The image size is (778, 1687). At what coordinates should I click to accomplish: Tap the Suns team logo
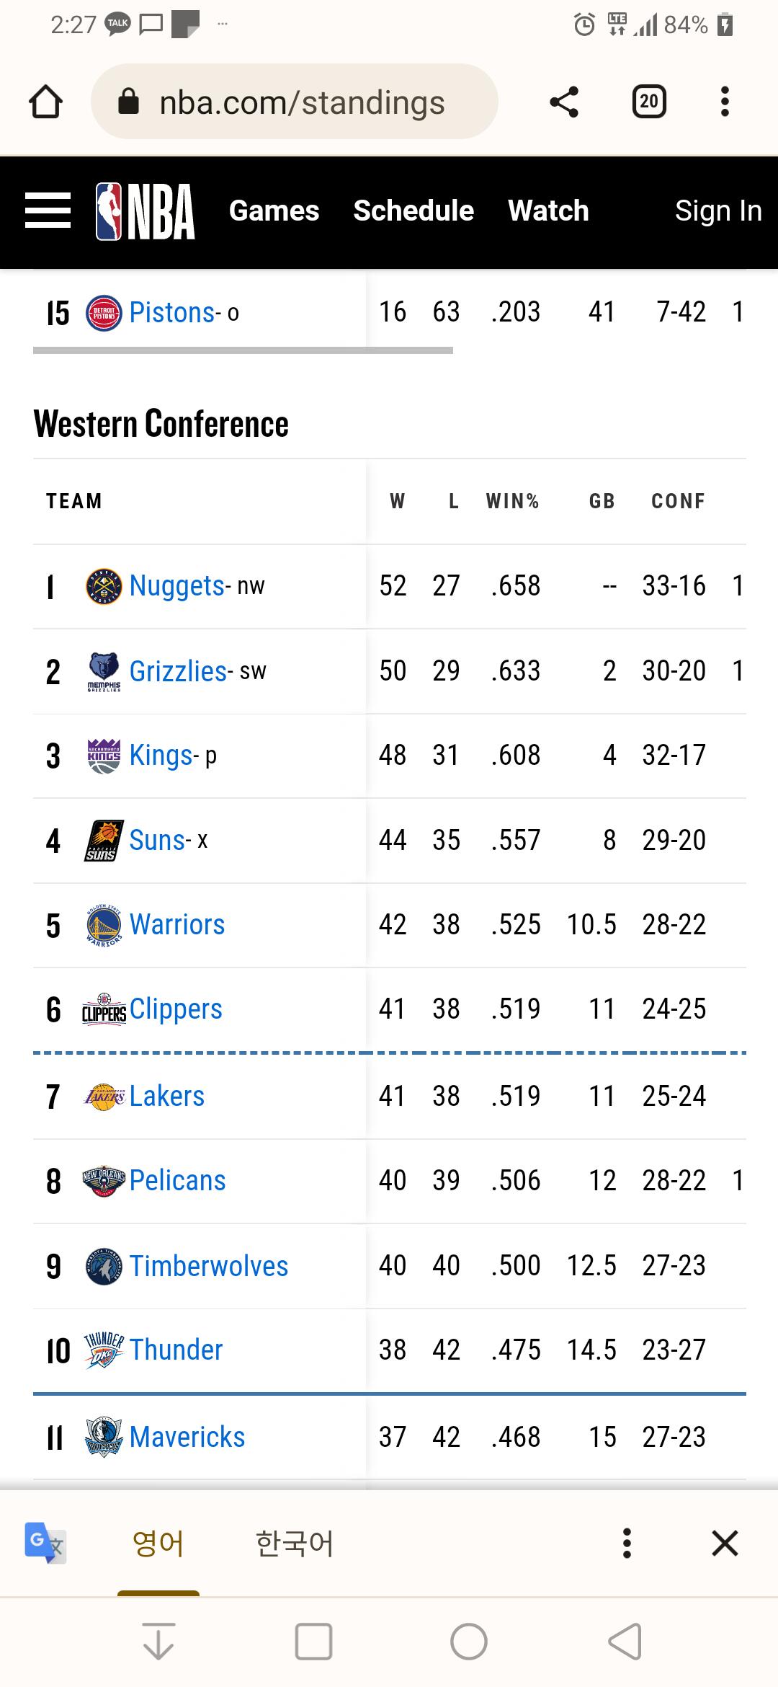[x=104, y=841]
